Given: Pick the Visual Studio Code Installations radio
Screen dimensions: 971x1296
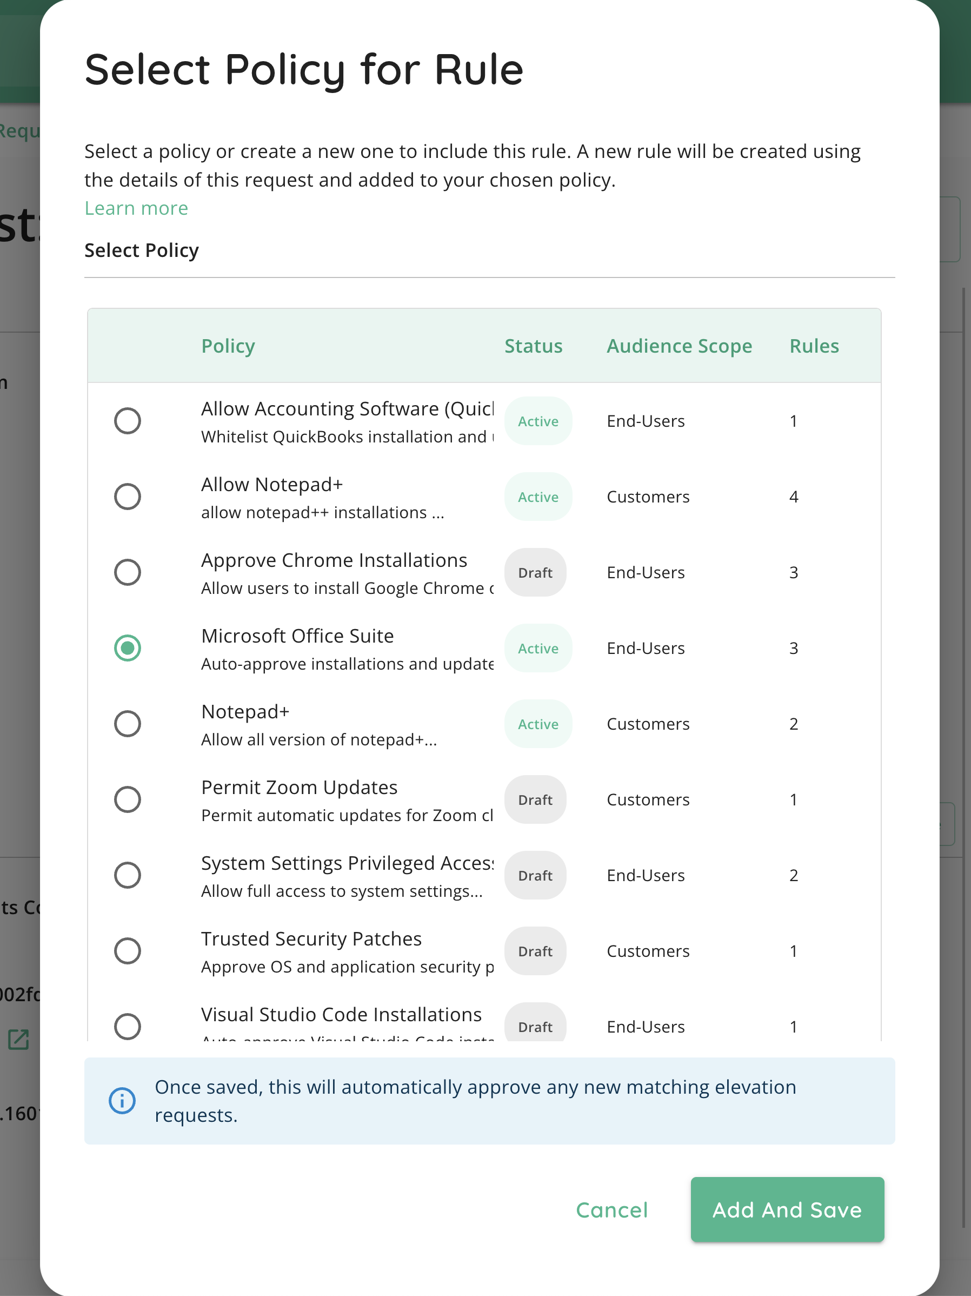Looking at the screenshot, I should [x=127, y=1026].
